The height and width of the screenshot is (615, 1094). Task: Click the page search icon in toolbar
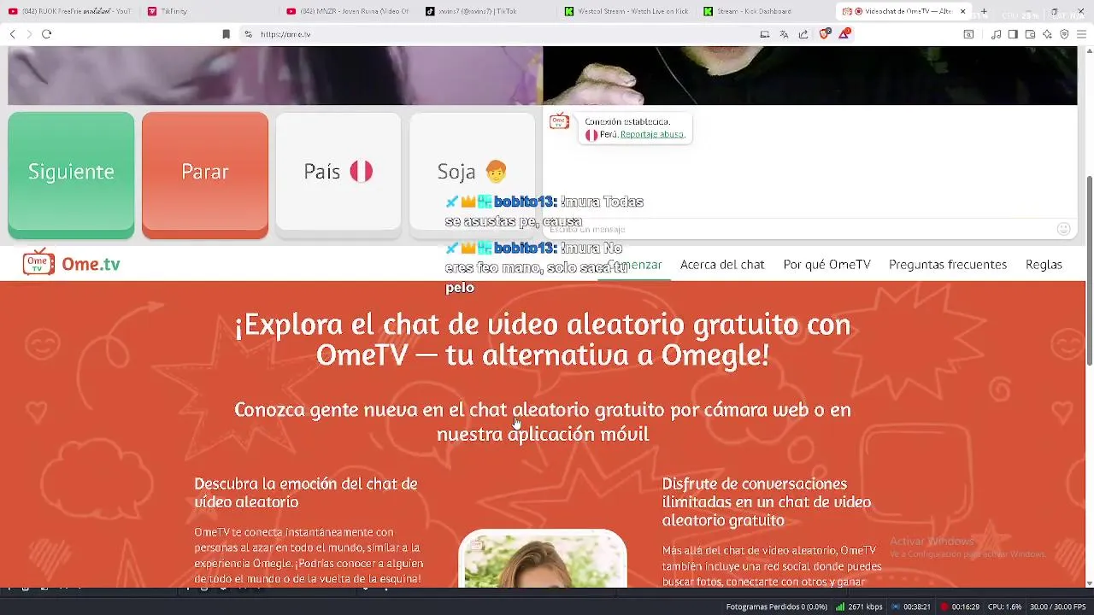click(x=968, y=34)
